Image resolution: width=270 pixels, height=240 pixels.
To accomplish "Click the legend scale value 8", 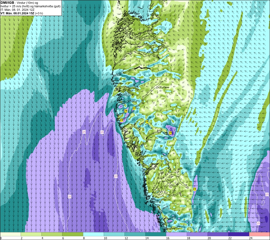I will (x=84, y=238).
